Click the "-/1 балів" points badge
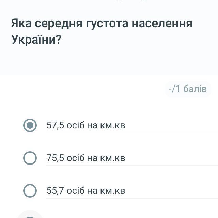This screenshot has height=218, width=218. click(x=188, y=89)
